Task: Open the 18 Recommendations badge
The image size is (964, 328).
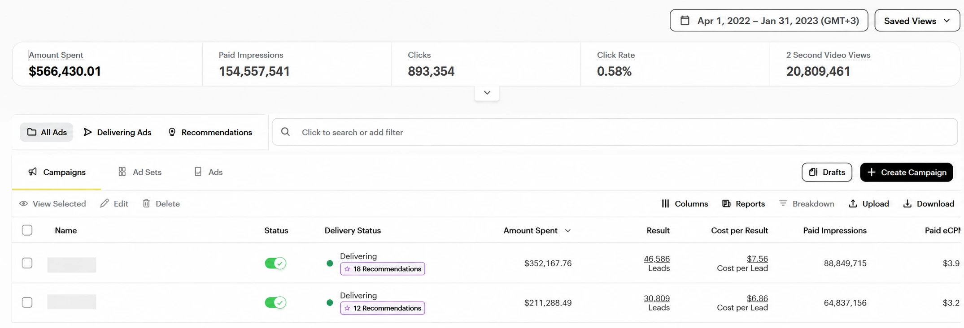Action: [383, 269]
